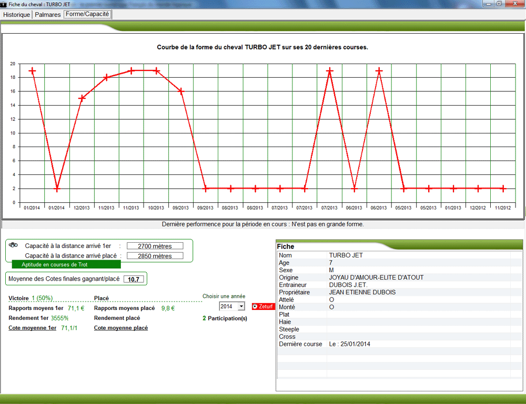Click the 2850 mètres distance field
The image size is (526, 404).
pos(155,256)
